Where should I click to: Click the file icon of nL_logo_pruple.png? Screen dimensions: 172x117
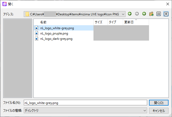tap(37, 33)
